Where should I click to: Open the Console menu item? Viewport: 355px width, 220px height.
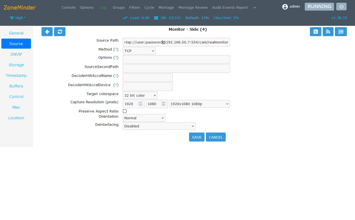coord(68,8)
